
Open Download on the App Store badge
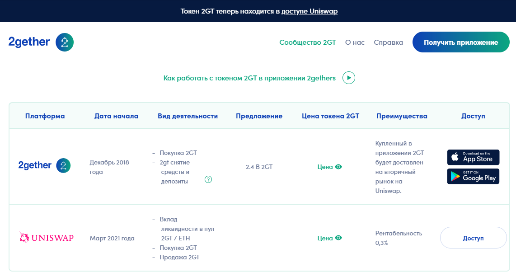click(473, 157)
